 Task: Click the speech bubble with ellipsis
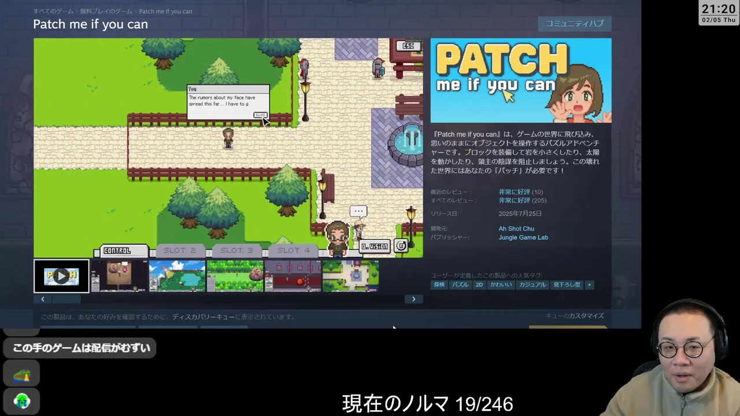point(358,211)
